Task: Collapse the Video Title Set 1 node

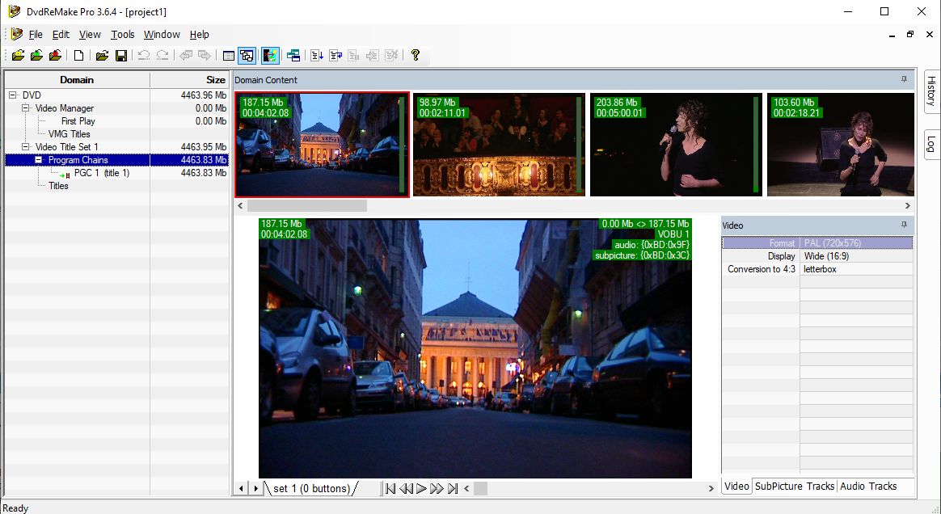Action: click(x=26, y=147)
